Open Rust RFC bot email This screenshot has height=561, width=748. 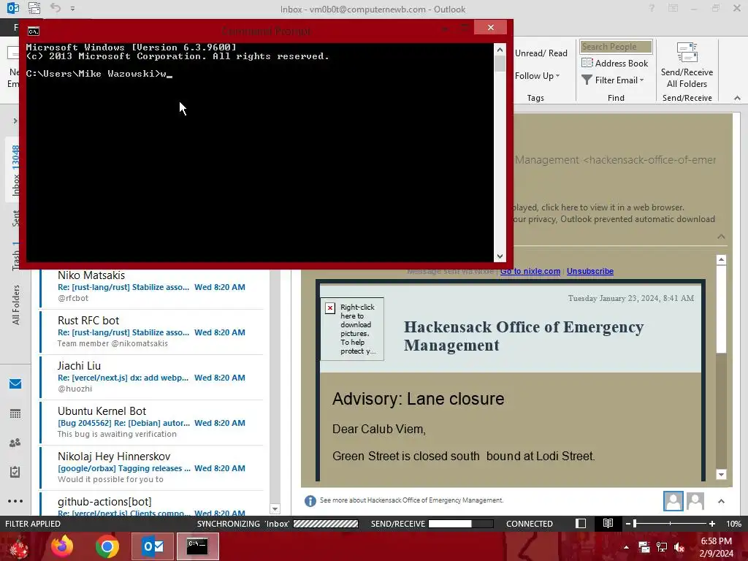[x=152, y=332]
